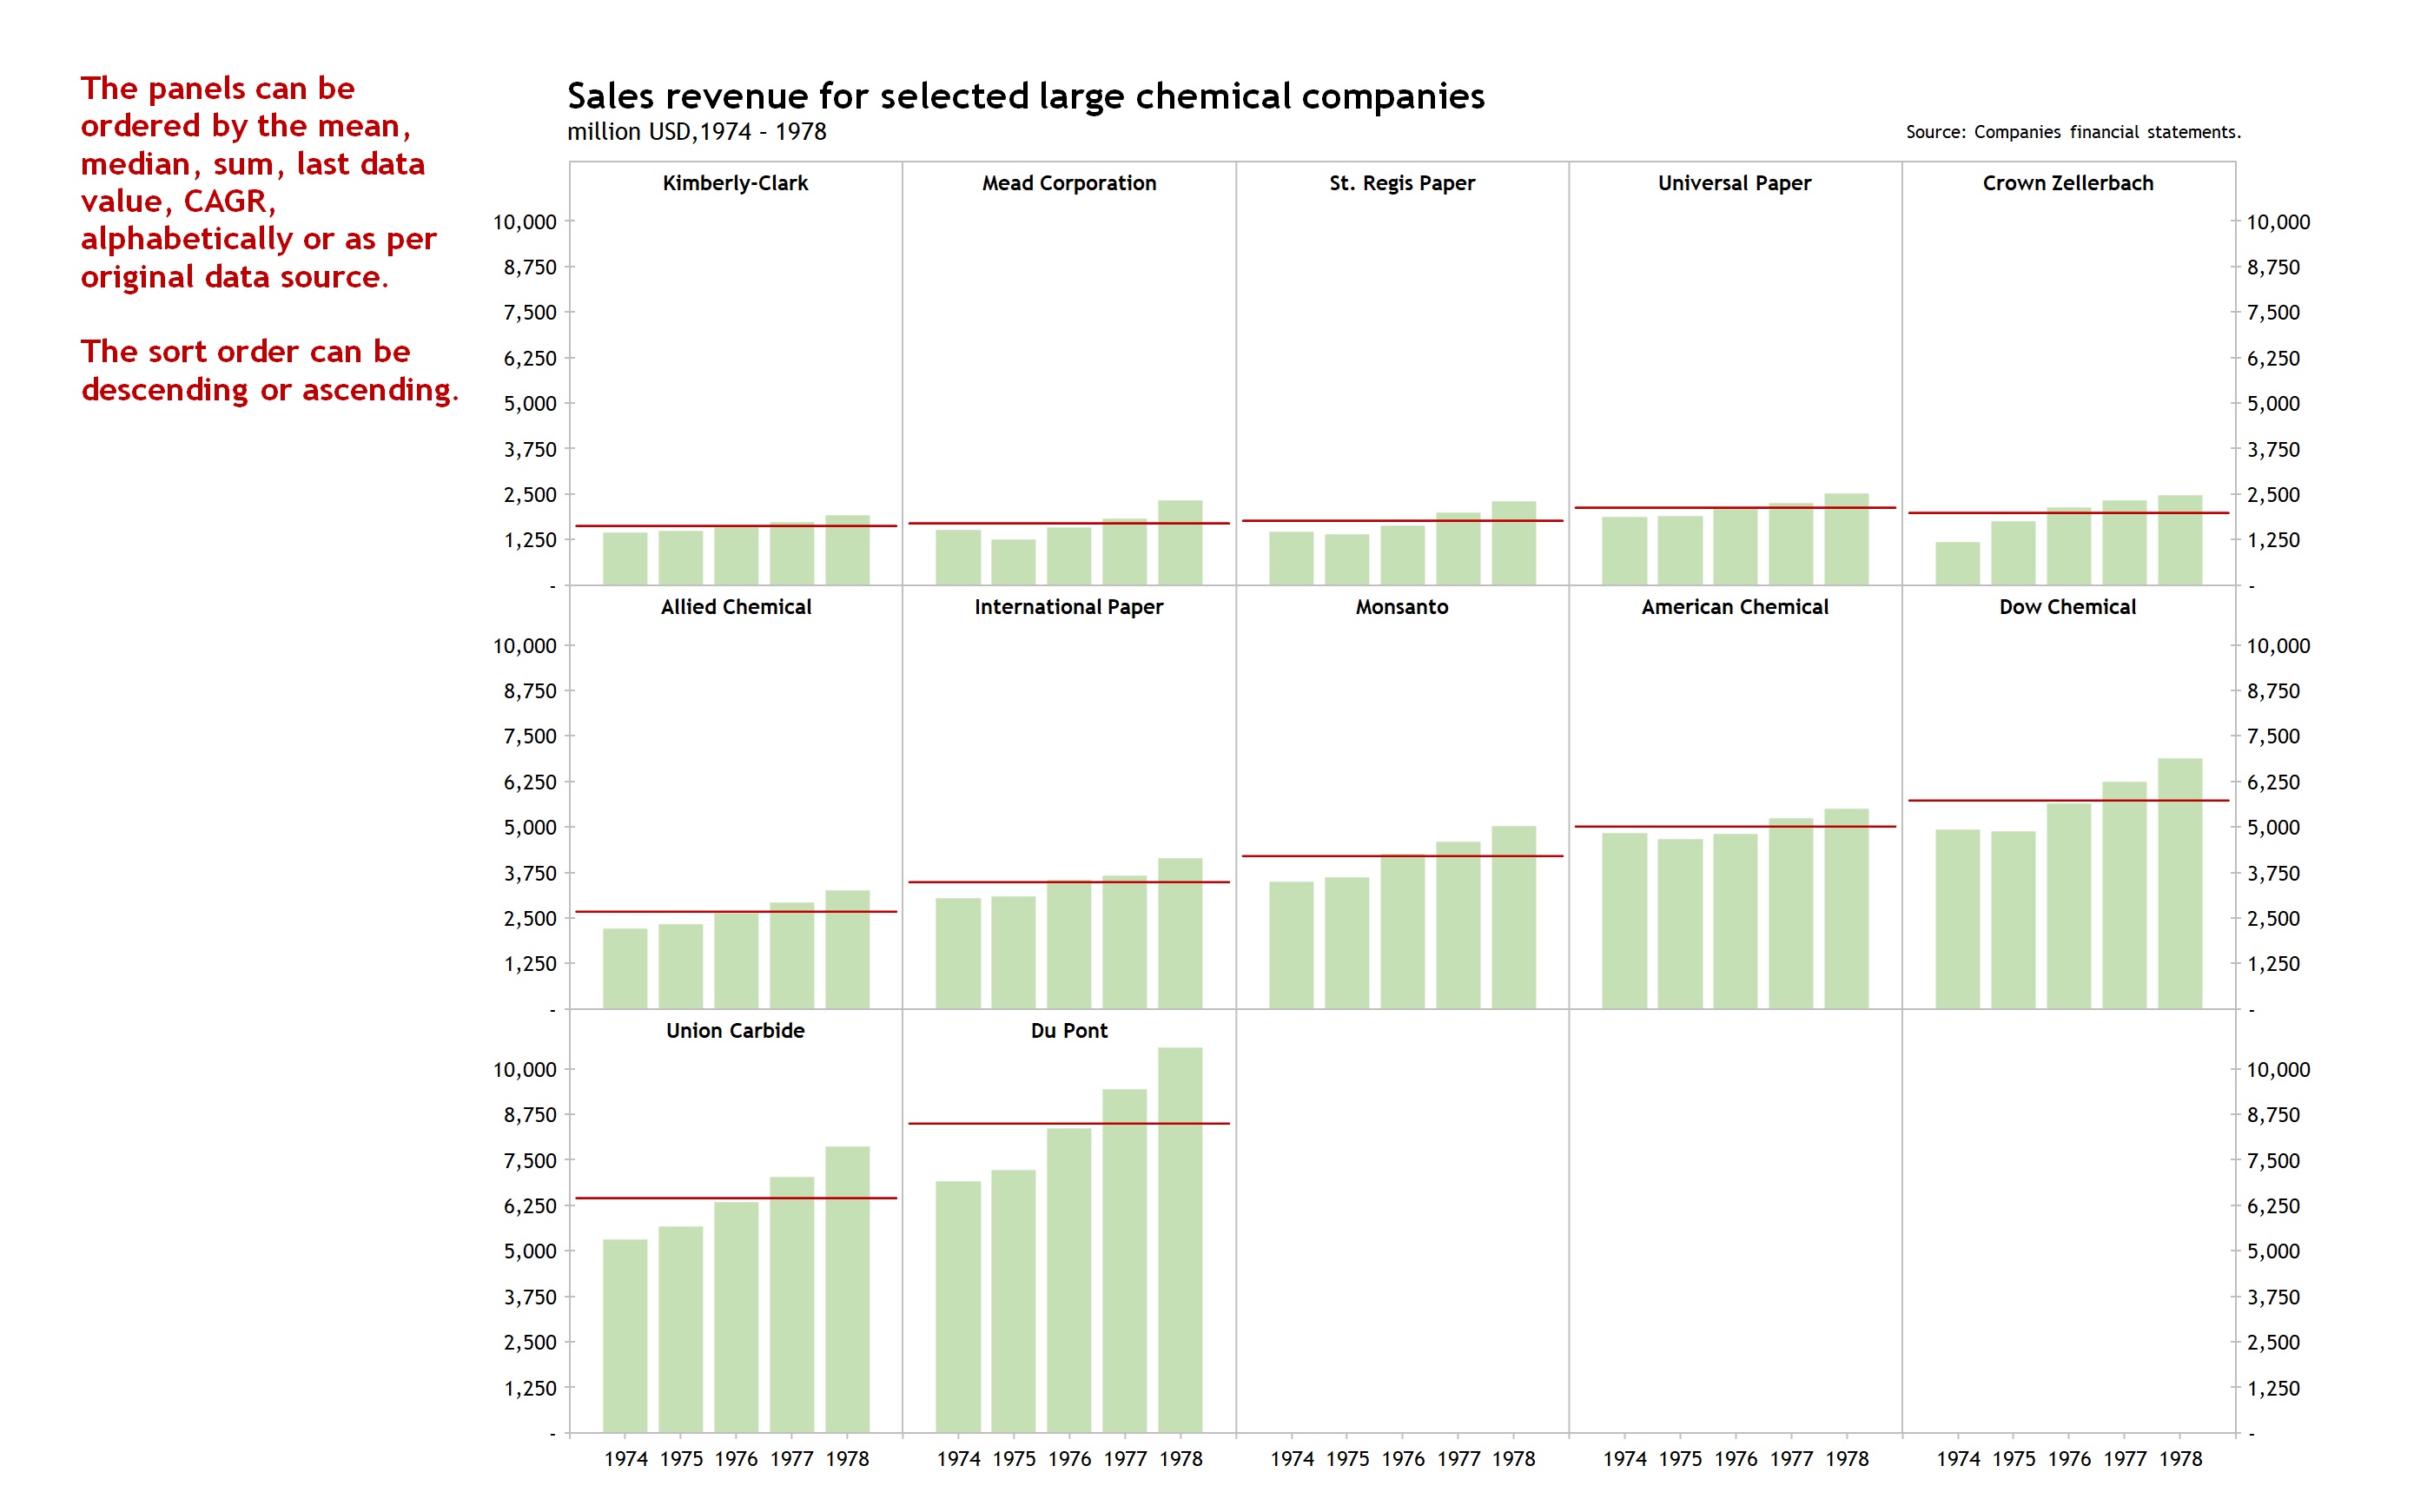
Task: Select the Mead Corporation panel title
Action: coord(1069,183)
